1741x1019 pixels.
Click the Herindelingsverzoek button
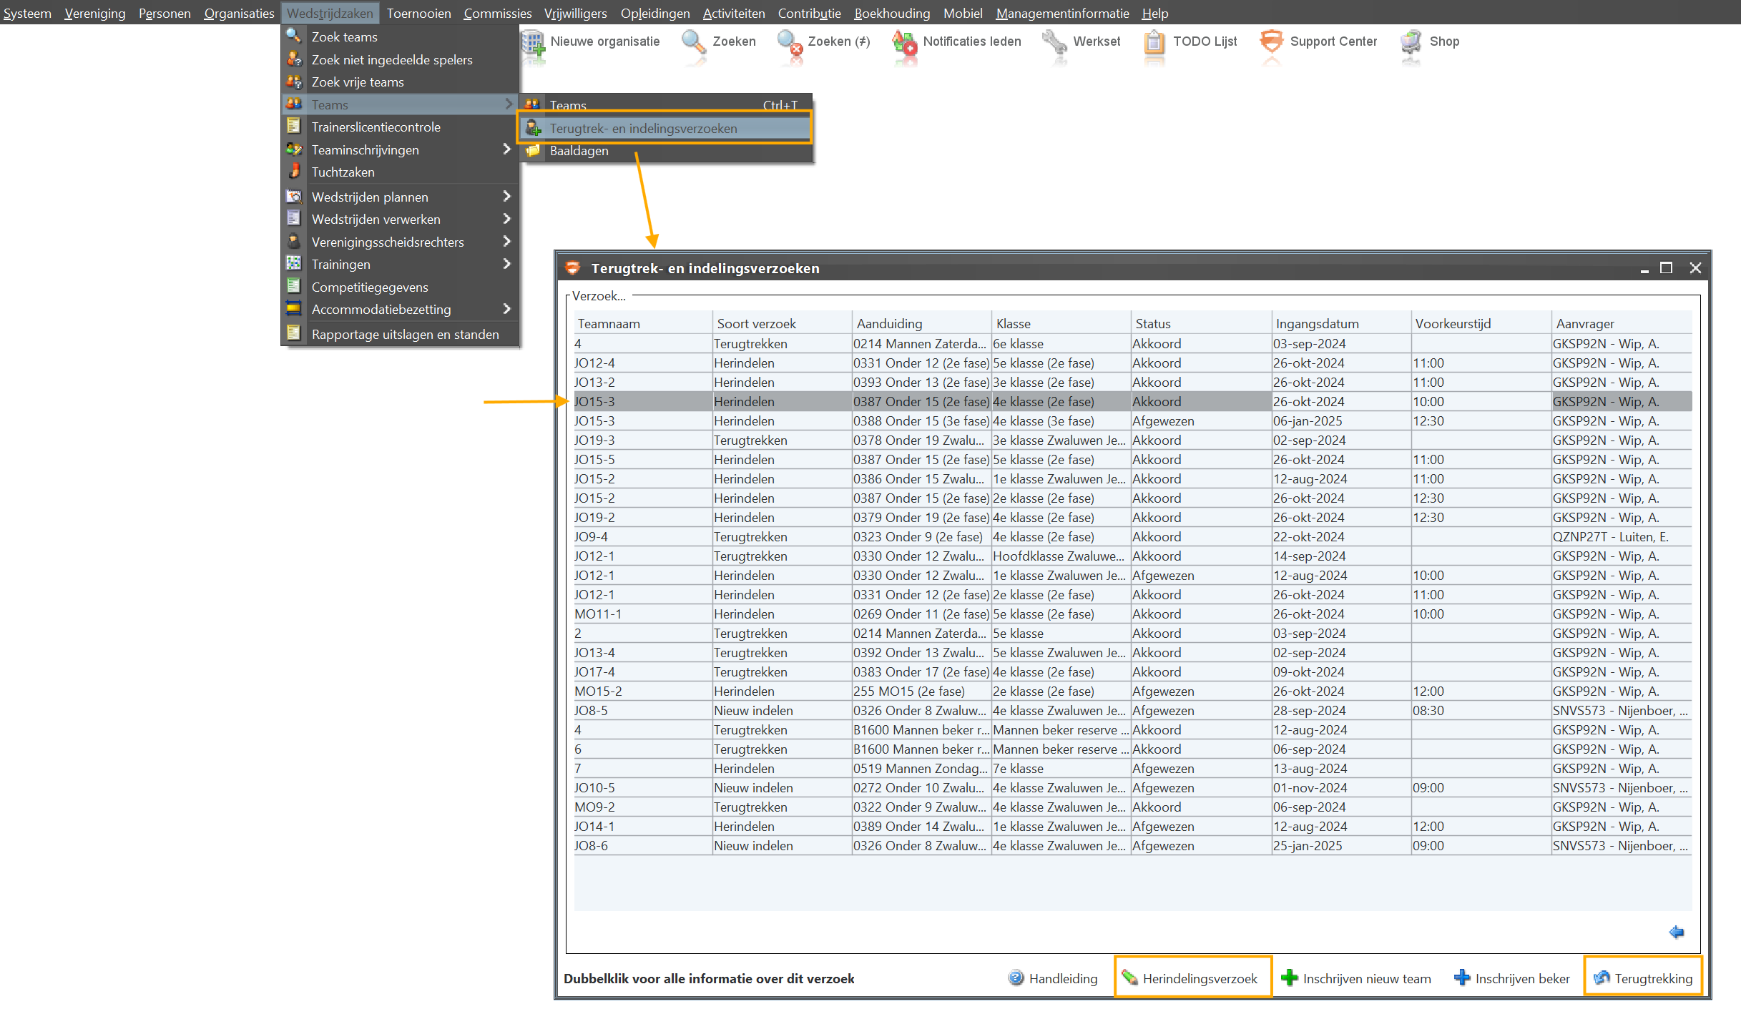pyautogui.click(x=1192, y=978)
